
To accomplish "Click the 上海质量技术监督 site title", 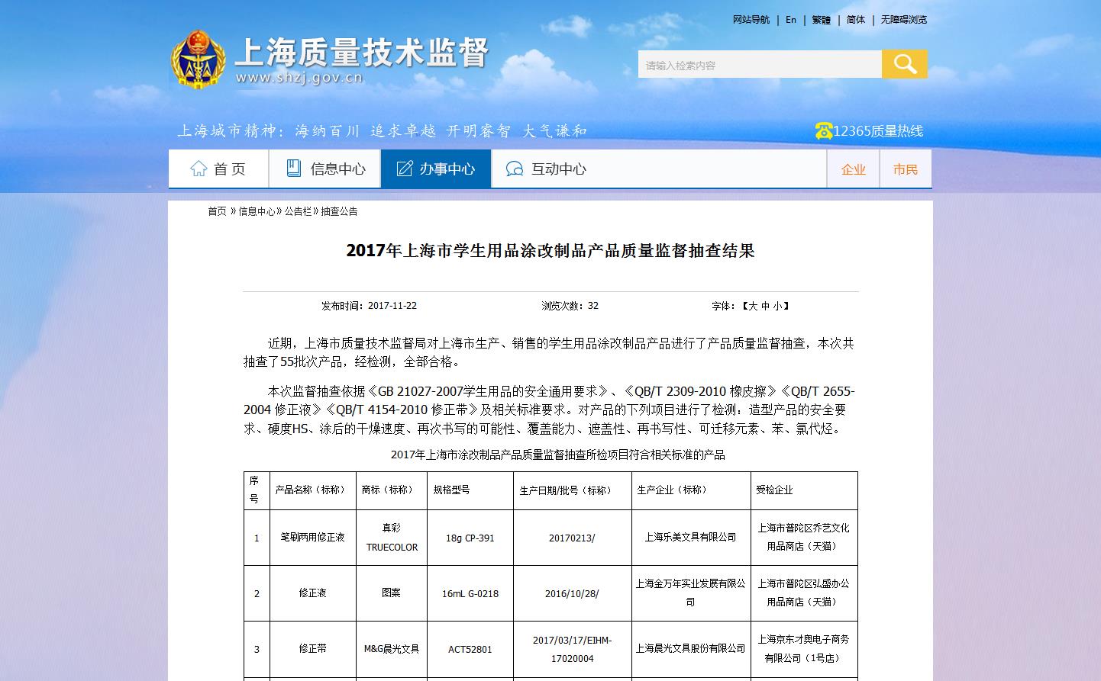I will pos(360,52).
